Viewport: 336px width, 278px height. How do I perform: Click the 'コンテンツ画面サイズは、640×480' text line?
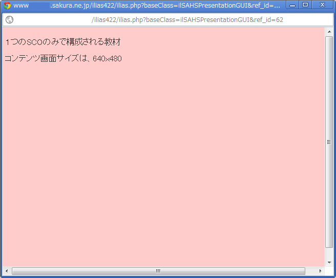tap(62, 59)
